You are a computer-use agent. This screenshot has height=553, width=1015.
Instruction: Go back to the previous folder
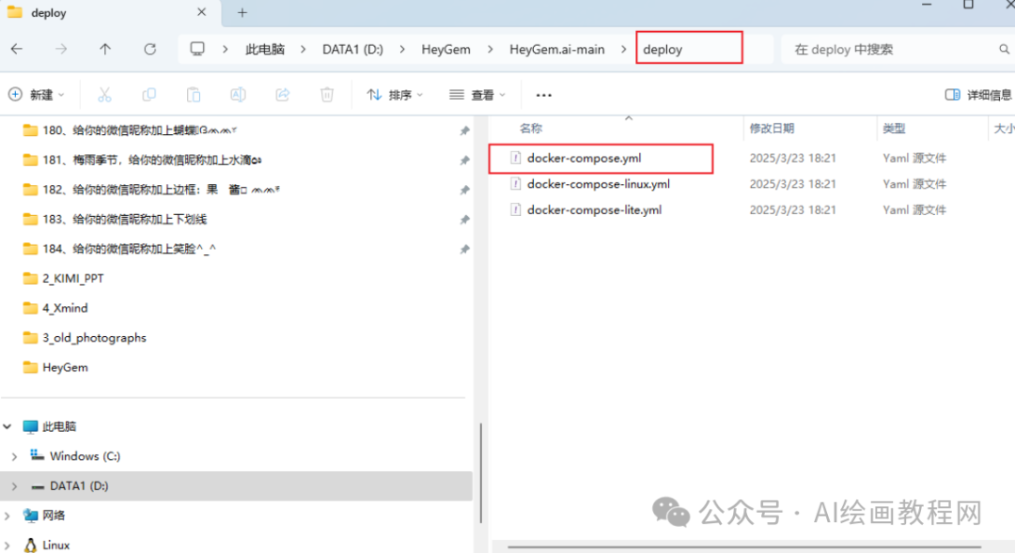click(17, 49)
